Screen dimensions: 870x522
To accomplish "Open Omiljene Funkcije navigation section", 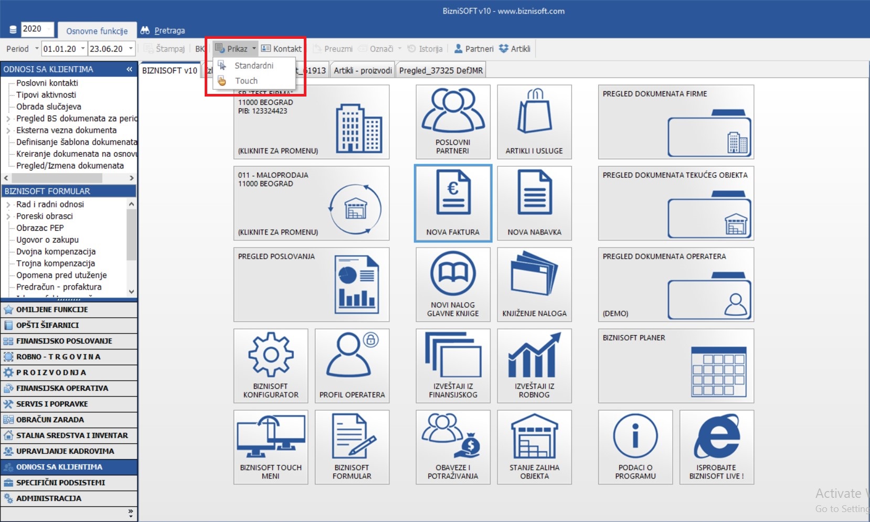I will [69, 310].
